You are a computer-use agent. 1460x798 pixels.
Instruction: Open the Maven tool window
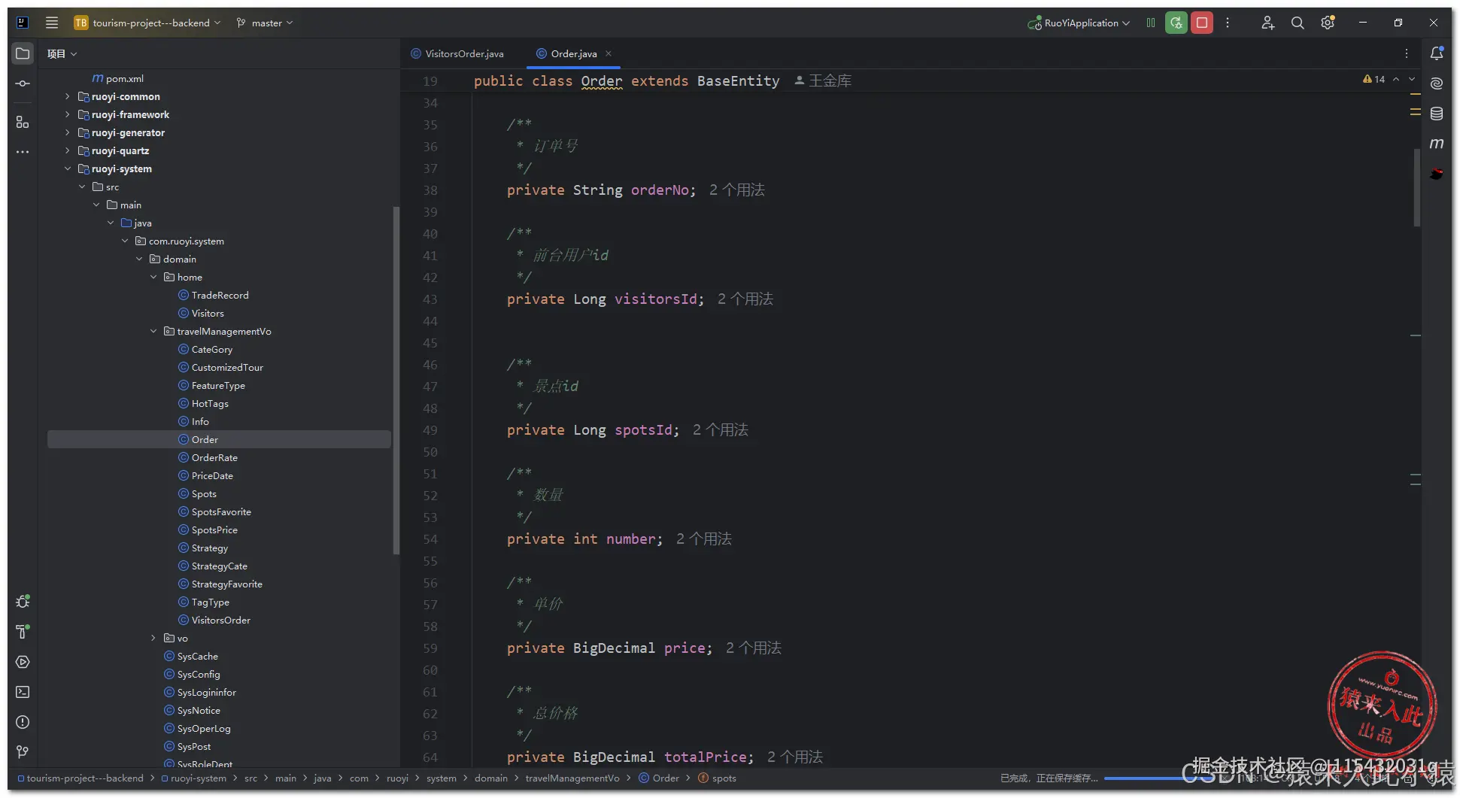coord(1437,144)
